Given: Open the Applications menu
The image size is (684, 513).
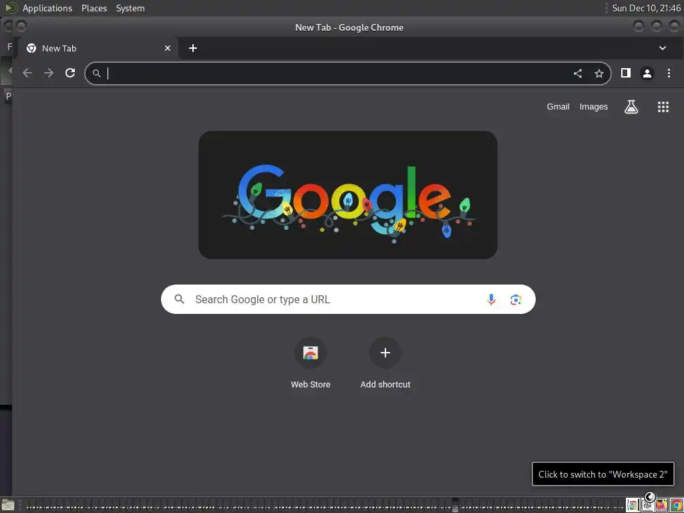Looking at the screenshot, I should click(x=47, y=8).
